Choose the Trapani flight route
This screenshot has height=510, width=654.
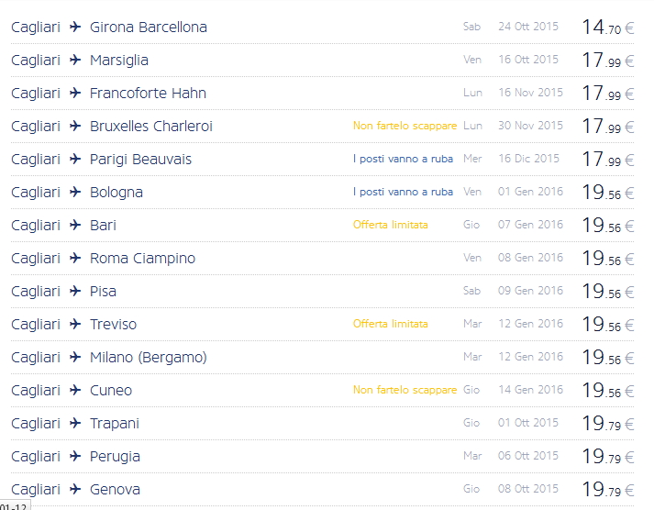tap(114, 424)
